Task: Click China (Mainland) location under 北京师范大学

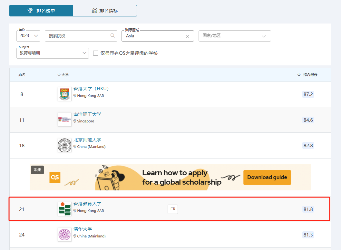Action: tap(91, 147)
